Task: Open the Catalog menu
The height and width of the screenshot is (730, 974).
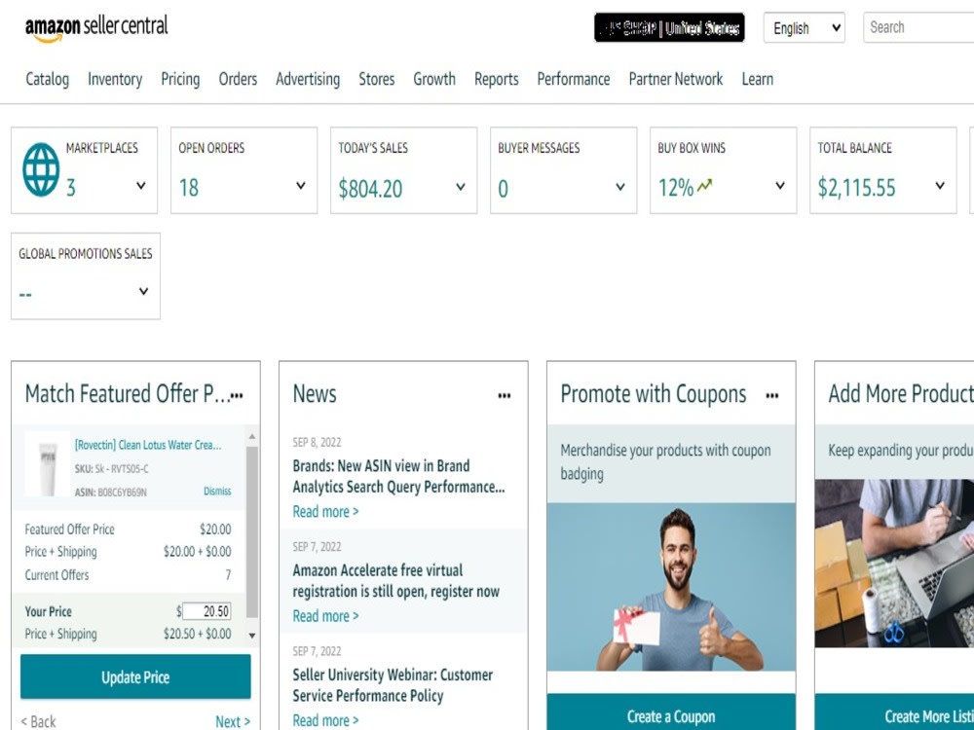Action: click(x=47, y=80)
